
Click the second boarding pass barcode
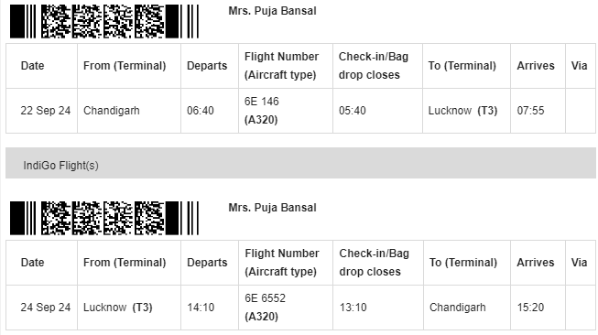point(104,218)
